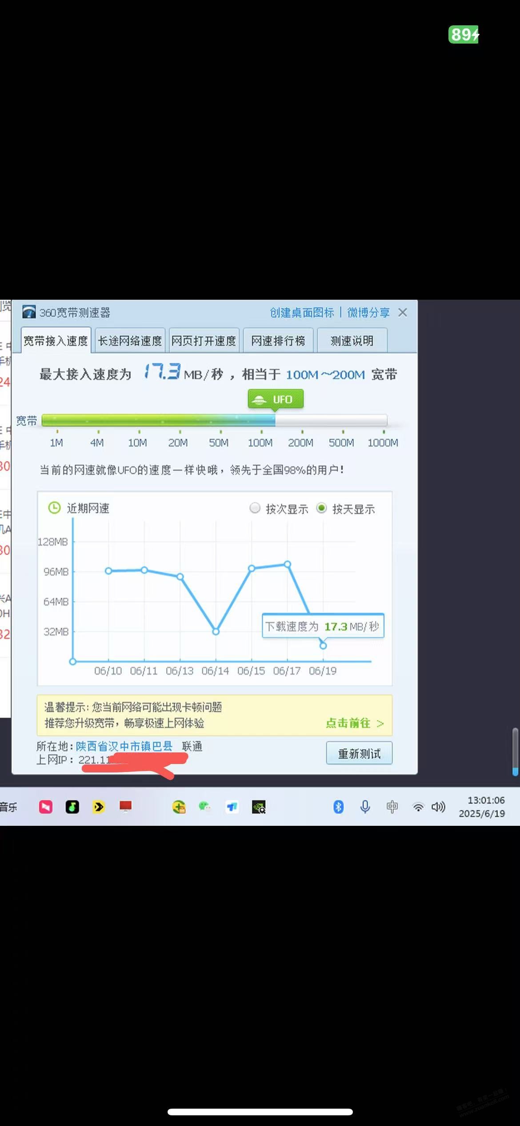Click the 音乐 label in the taskbar
This screenshot has width=520, height=1126.
point(8,807)
